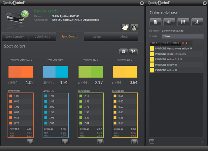Select blue sample with dE 2.00
Screen dimensions: 208x151
coord(55,107)
